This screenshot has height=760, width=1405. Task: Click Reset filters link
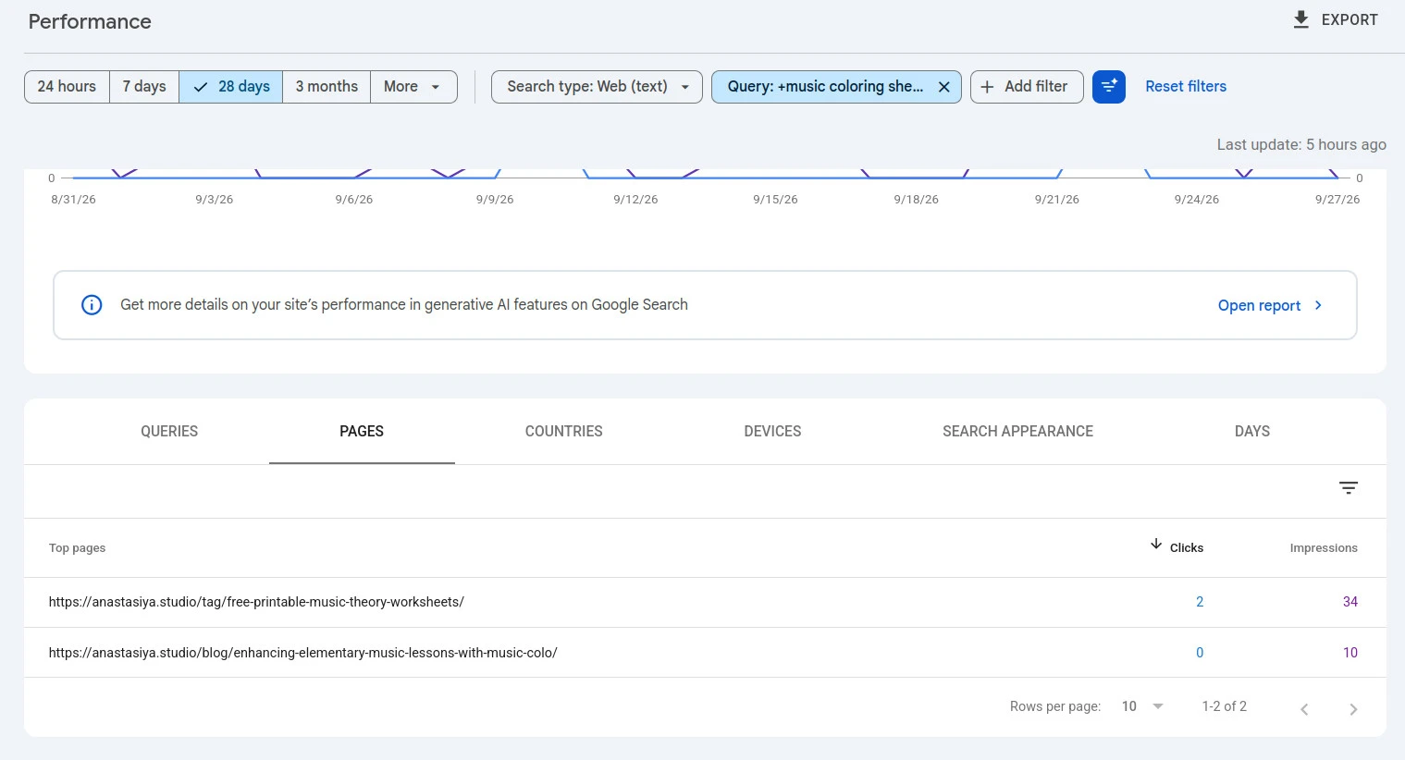point(1186,87)
